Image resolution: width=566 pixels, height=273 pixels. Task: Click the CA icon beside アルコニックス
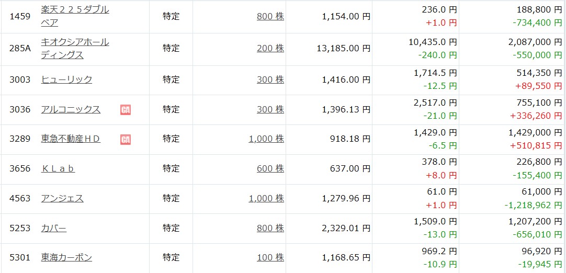(125, 110)
